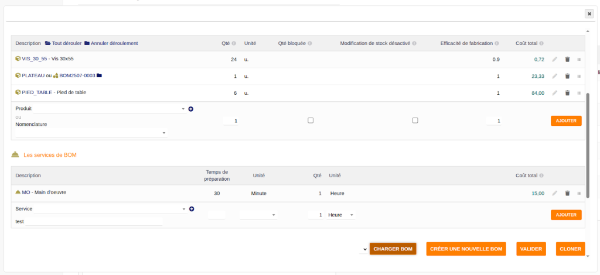Open the Nomenclature dropdown
Image resolution: width=600 pixels, height=275 pixels.
click(x=91, y=133)
